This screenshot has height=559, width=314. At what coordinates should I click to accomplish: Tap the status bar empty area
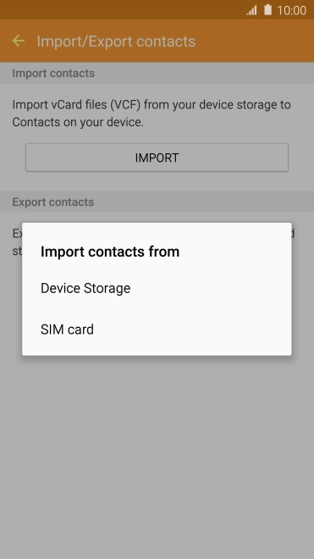(x=121, y=9)
